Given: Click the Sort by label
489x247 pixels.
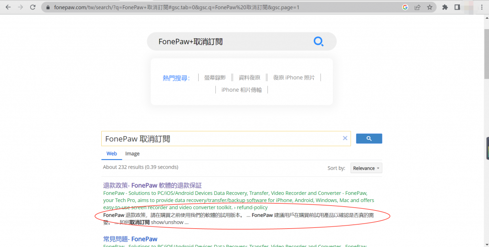Looking at the screenshot, I should [x=336, y=168].
